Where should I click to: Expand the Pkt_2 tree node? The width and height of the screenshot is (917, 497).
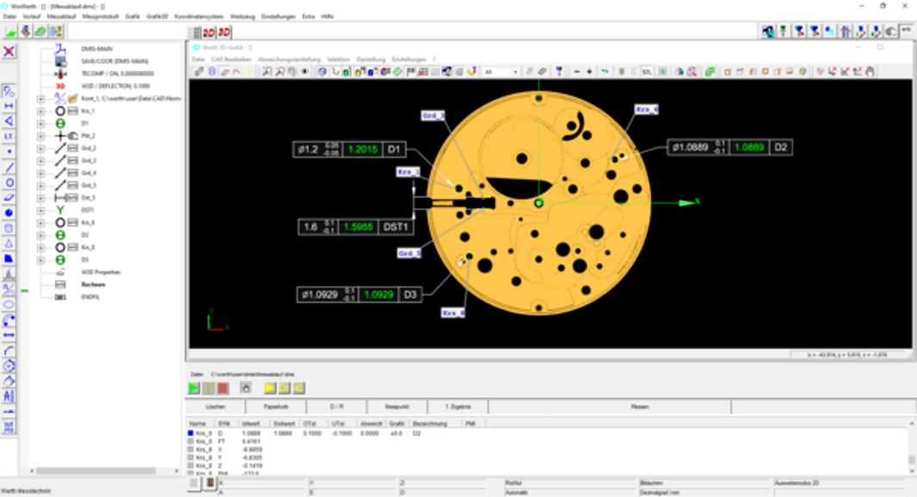click(41, 136)
